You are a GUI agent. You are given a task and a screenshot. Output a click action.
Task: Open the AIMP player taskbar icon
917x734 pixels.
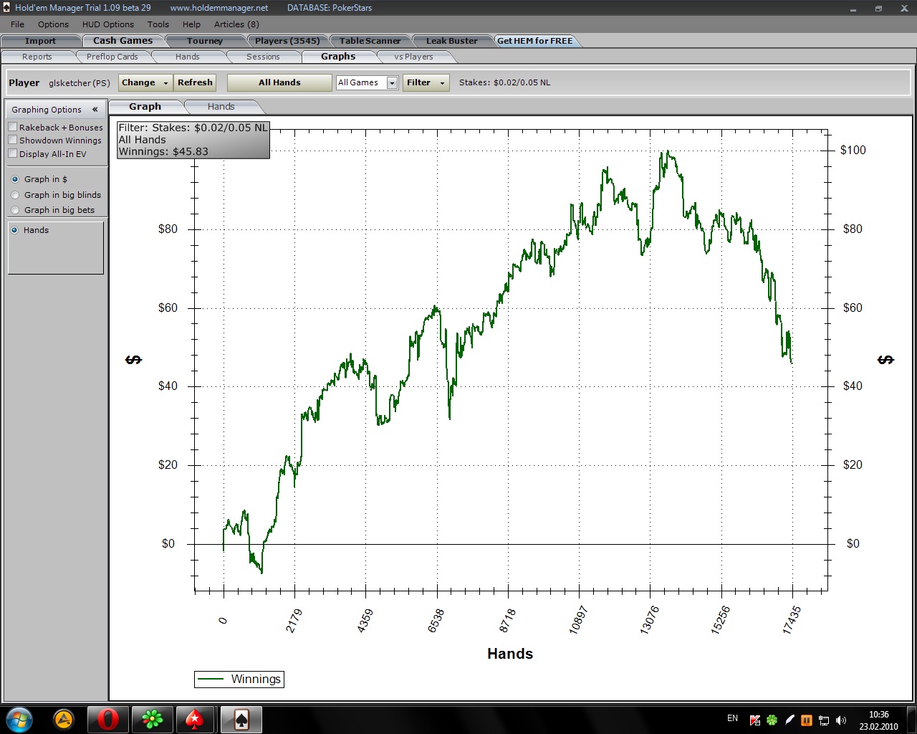point(64,719)
